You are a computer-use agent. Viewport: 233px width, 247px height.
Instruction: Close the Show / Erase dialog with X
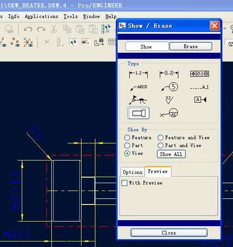click(x=214, y=26)
